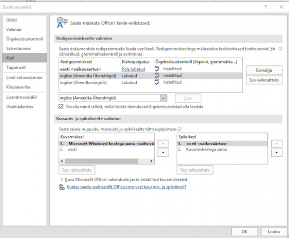Click Sea vaikesätteks button under Kuvamiskeel list
The height and width of the screenshot is (238, 289).
pyautogui.click(x=77, y=170)
